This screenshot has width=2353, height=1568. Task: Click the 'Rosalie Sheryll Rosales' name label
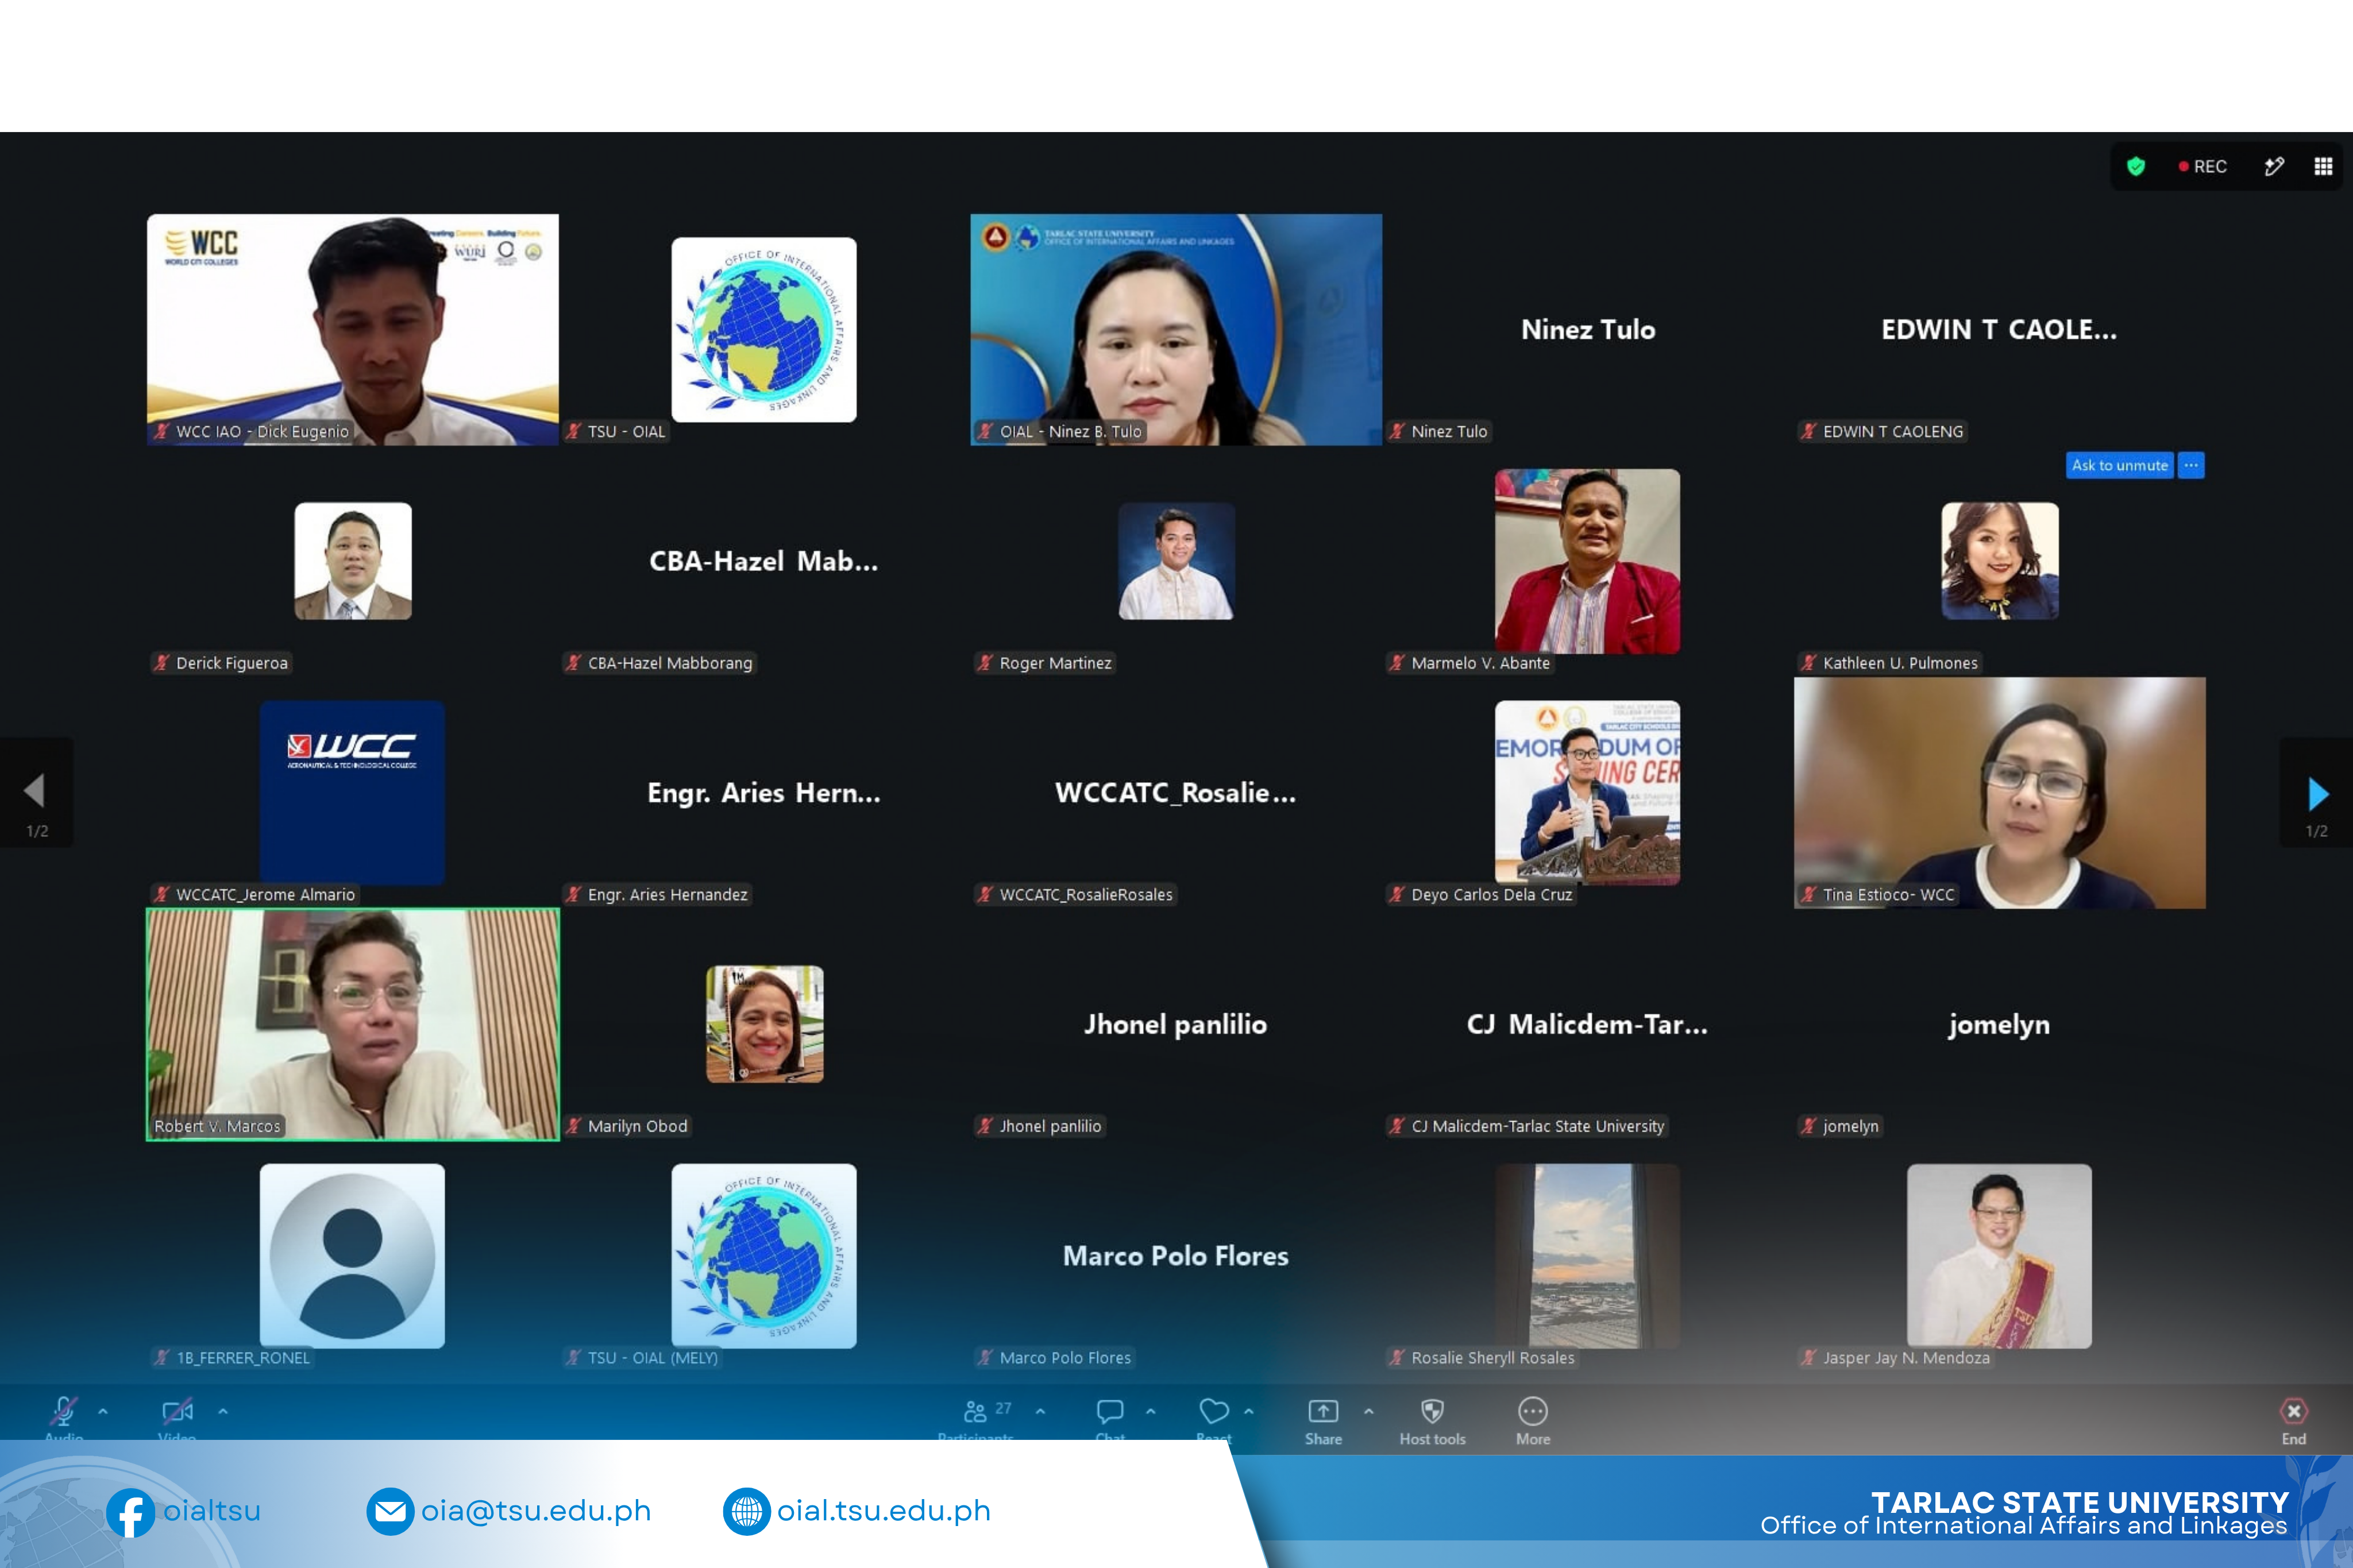coord(1492,1358)
